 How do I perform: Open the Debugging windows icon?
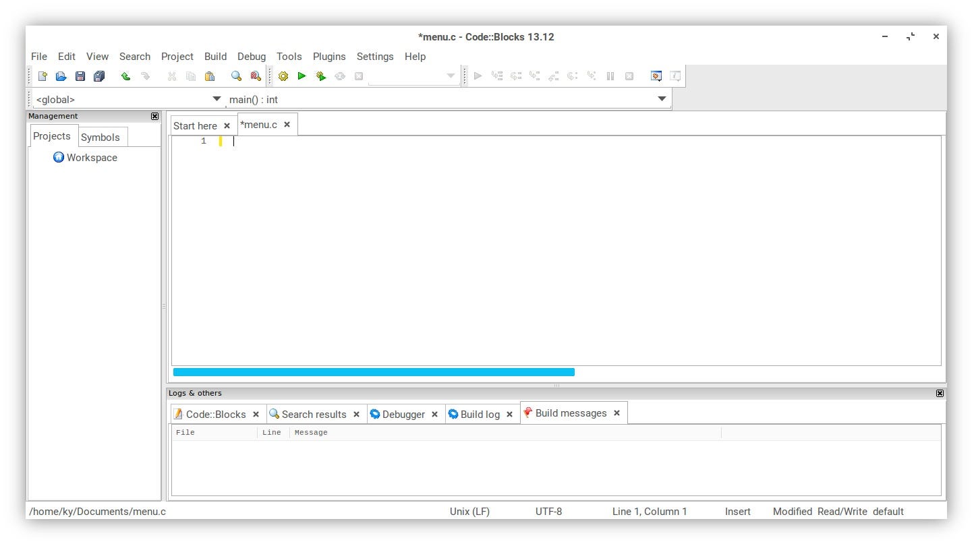click(x=656, y=76)
